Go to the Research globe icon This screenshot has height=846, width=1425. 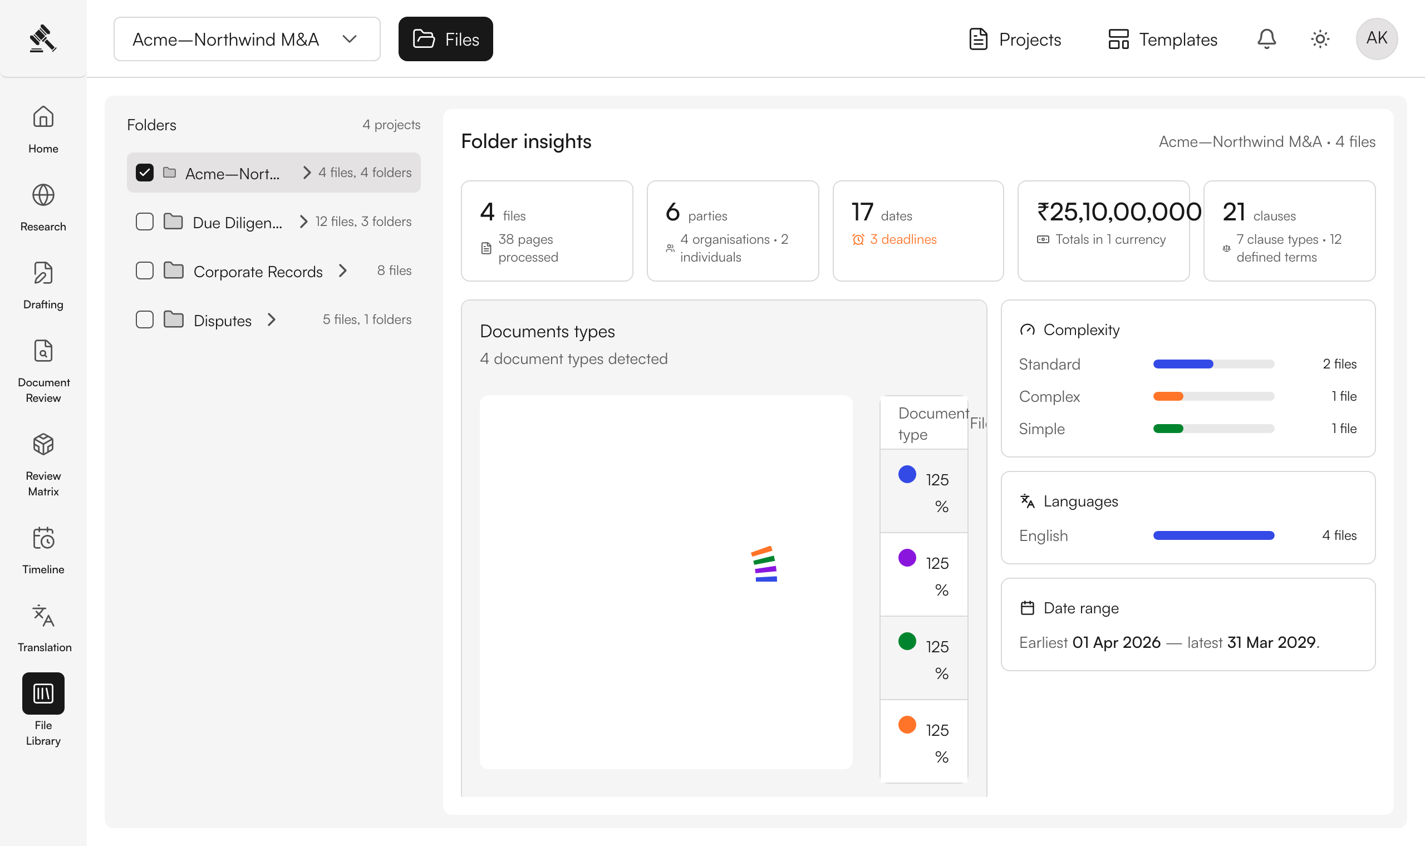click(43, 195)
